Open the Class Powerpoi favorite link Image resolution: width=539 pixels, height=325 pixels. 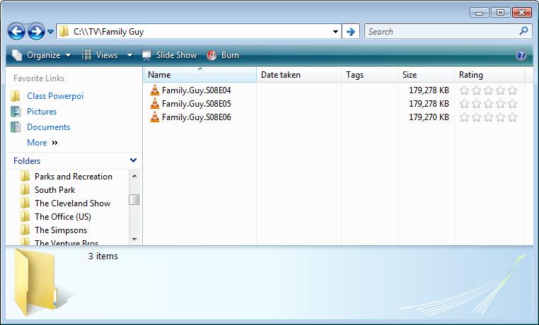(x=55, y=96)
